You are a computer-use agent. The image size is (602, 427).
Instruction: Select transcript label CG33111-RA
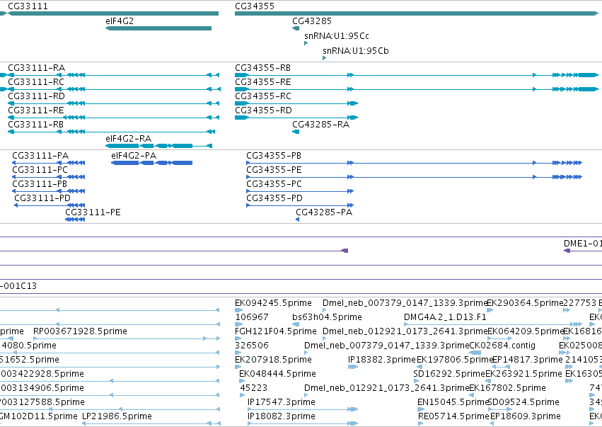(37, 68)
